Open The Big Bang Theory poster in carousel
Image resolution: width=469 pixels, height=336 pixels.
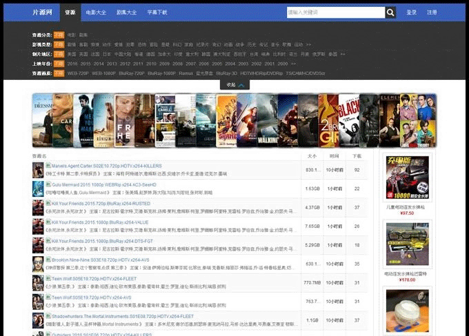pyautogui.click(x=418, y=120)
